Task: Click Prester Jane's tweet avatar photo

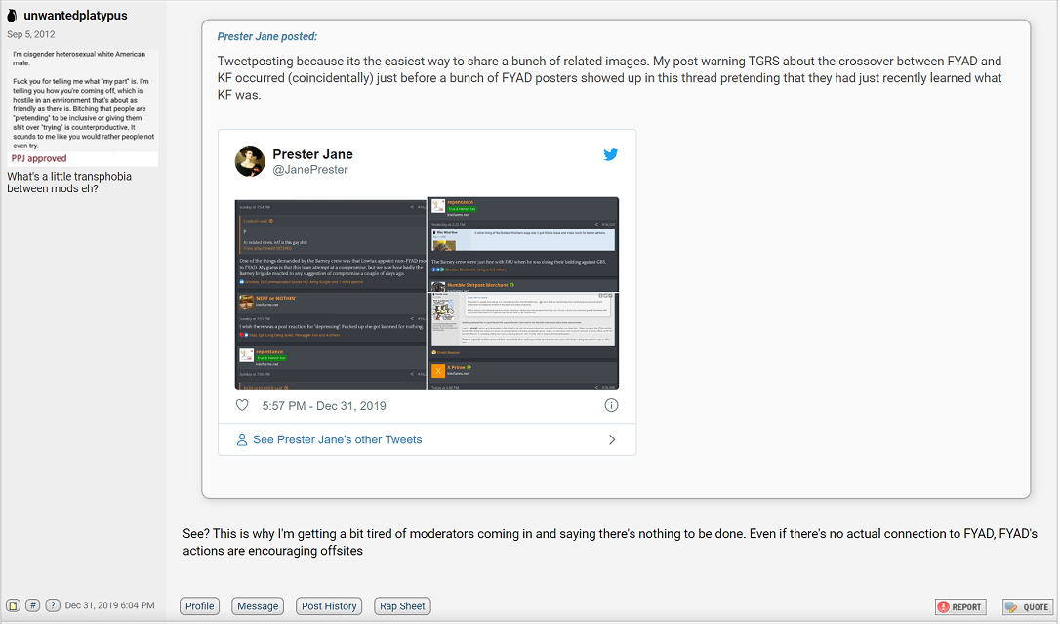Action: tap(250, 161)
